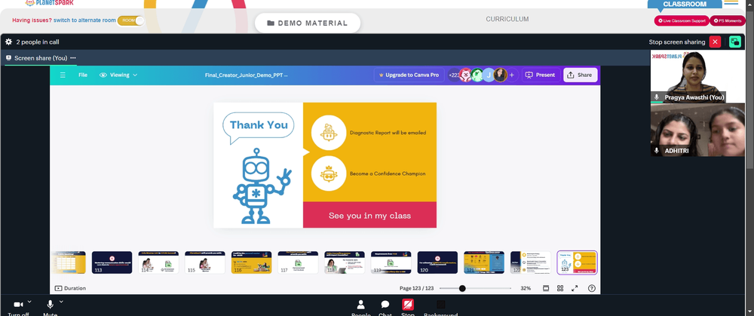Click the PS Moments button

click(x=728, y=20)
